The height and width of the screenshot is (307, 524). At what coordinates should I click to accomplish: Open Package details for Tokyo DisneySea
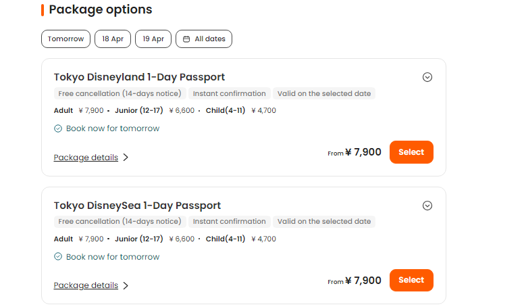[x=86, y=285]
